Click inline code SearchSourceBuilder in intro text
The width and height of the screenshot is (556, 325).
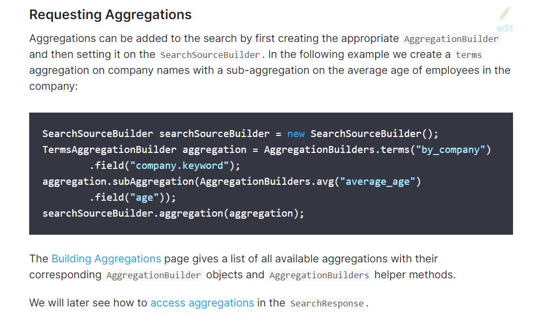(210, 55)
